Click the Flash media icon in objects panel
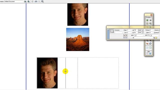This screenshot has width=160, height=90. [x=147, y=44]
